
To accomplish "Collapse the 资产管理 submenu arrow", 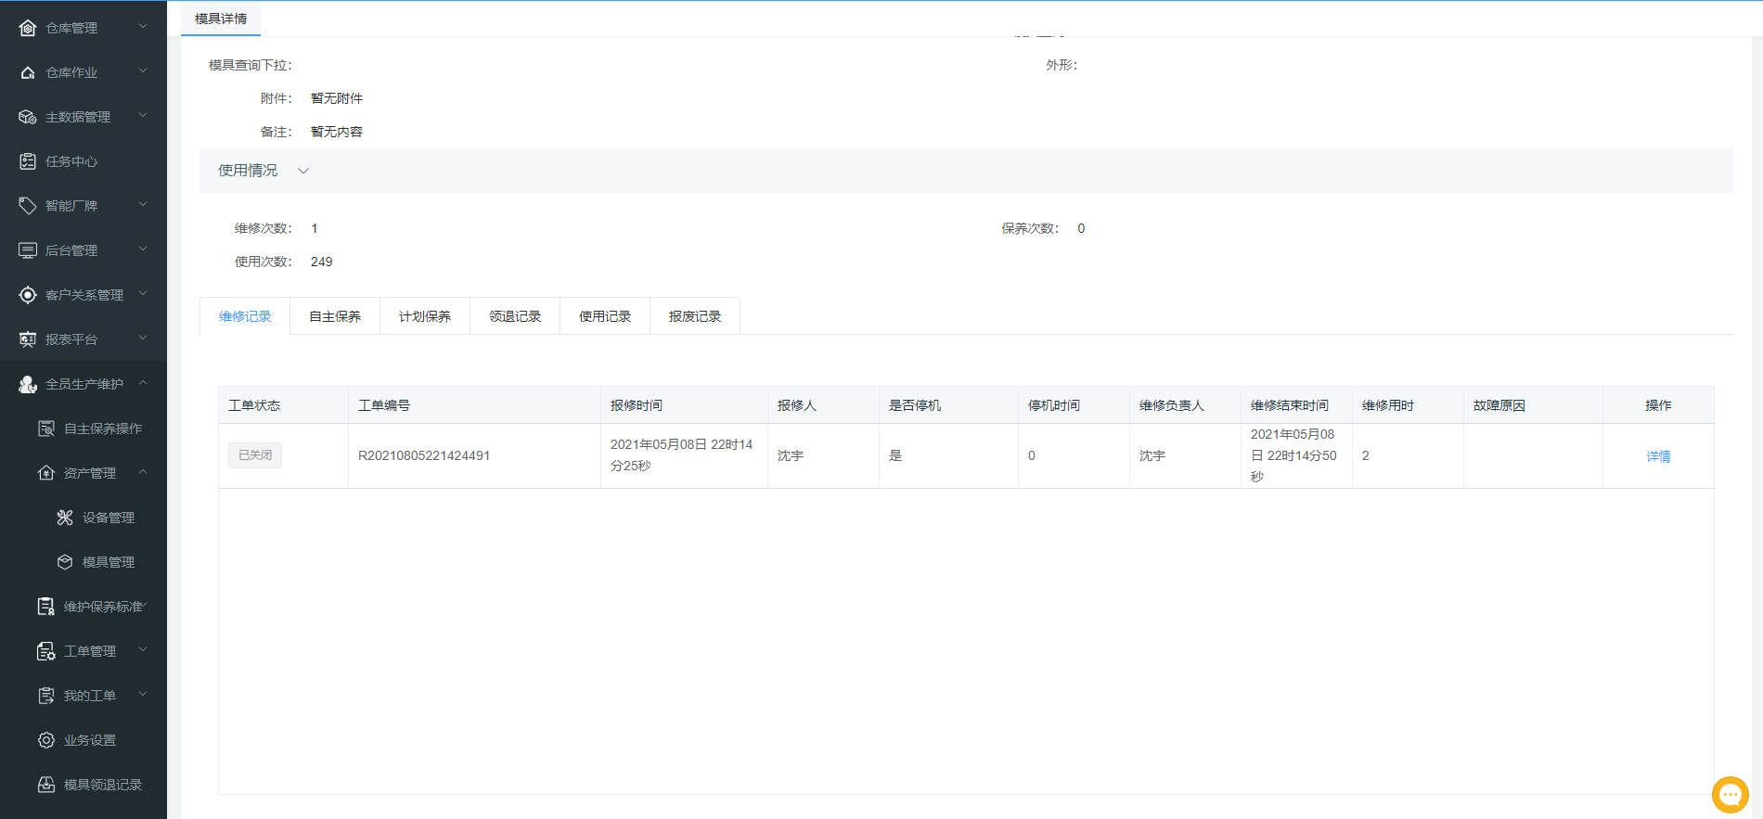I will coord(143,472).
